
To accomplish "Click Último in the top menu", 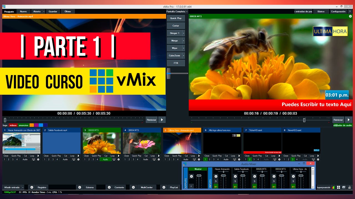I will tap(68, 12).
